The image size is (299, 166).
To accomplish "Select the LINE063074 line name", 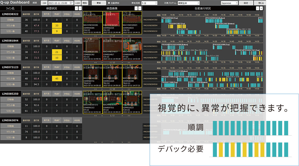I will click(x=10, y=120).
